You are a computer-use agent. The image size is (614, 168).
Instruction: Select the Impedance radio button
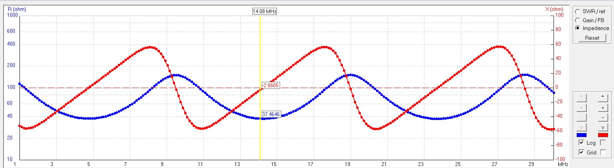(578, 28)
